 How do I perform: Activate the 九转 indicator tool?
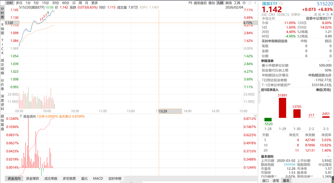[221, 3]
